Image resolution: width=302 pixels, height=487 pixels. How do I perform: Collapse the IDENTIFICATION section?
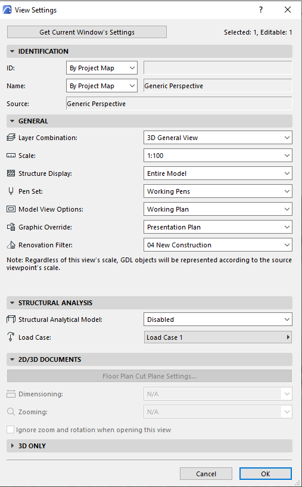tap(150, 51)
